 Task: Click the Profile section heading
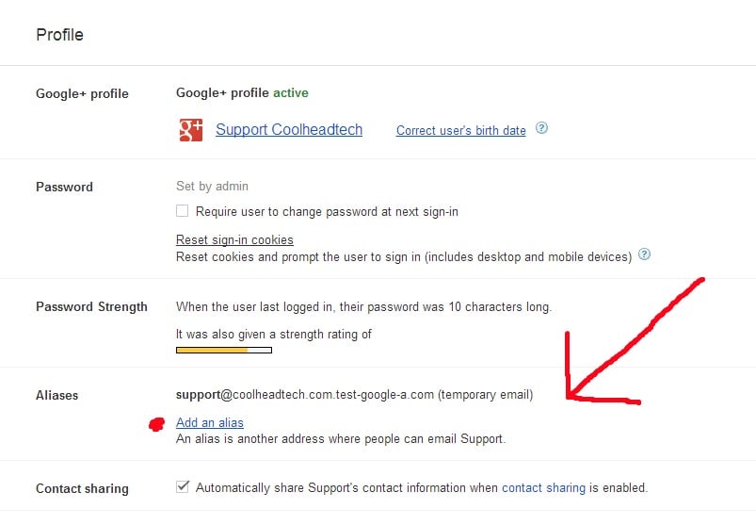pos(59,35)
